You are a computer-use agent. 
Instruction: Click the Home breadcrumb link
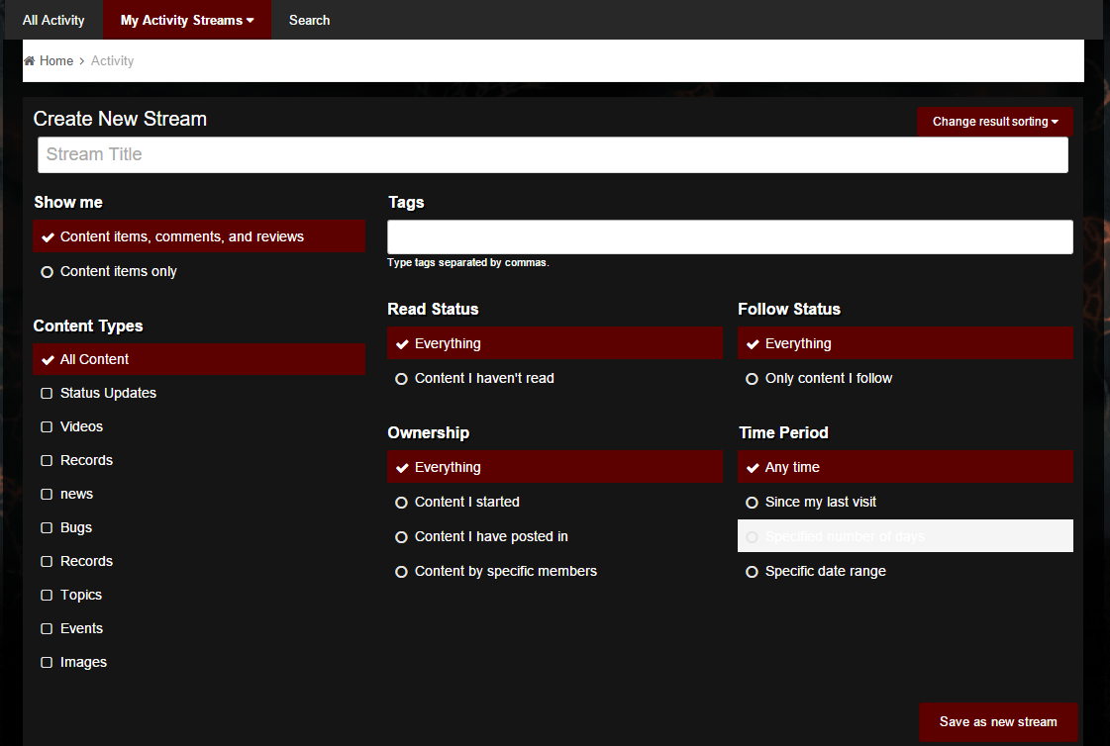pyautogui.click(x=56, y=60)
